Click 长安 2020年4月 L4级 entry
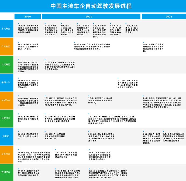The image size is (186, 181). (x=60, y=119)
